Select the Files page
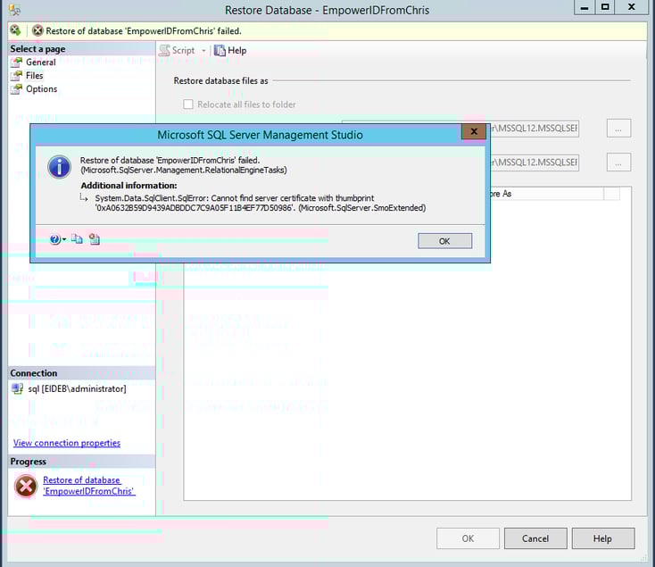The image size is (655, 567). tap(34, 76)
